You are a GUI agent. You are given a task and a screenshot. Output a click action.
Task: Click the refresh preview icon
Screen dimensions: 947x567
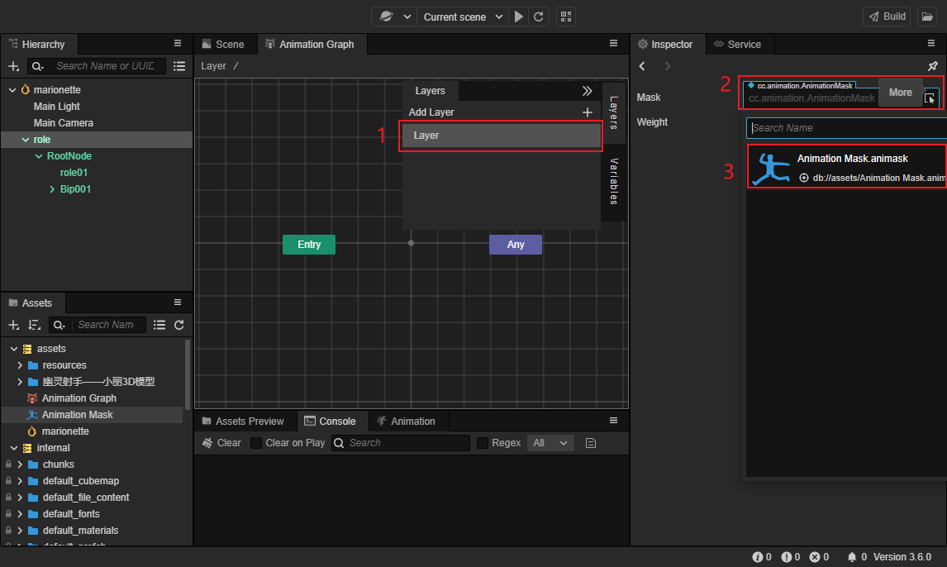[539, 17]
